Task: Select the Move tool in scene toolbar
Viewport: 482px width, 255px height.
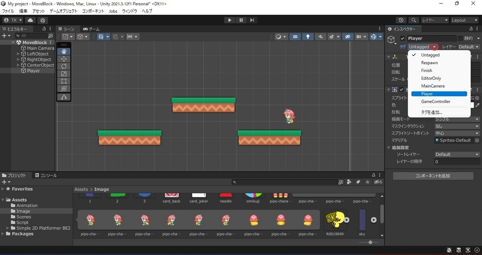Action: (x=64, y=59)
